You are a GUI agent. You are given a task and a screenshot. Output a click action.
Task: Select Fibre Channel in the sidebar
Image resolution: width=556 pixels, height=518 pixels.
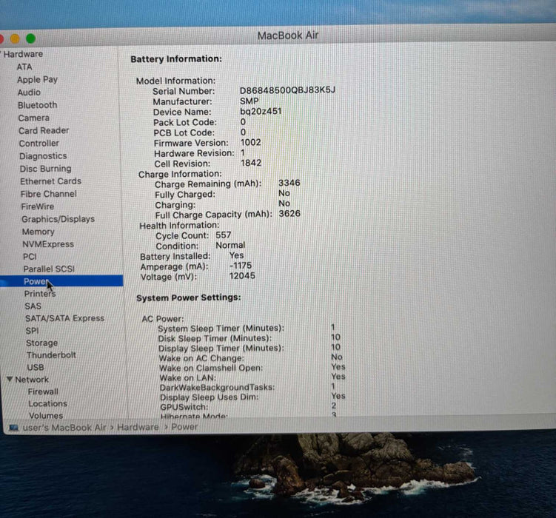[x=49, y=194]
